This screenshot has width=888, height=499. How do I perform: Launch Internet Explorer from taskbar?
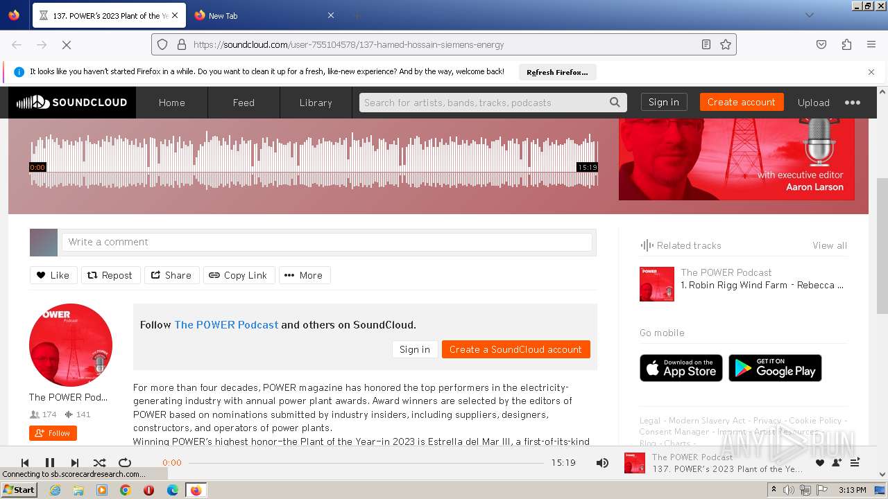click(55, 490)
